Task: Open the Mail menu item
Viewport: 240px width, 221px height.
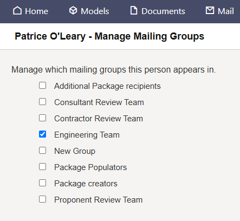Action: [x=220, y=11]
